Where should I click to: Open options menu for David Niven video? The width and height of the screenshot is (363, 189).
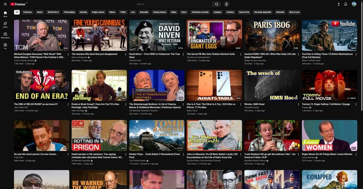pos(184,54)
